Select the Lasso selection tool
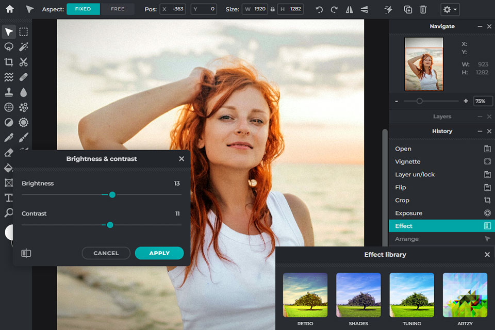This screenshot has height=330, width=495. point(9,47)
